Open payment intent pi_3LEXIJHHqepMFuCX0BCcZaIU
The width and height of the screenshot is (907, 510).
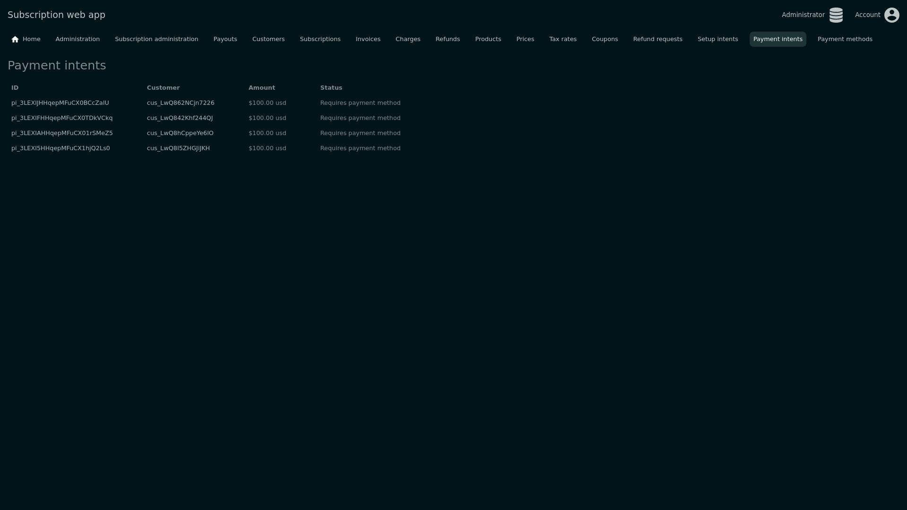[x=60, y=103]
